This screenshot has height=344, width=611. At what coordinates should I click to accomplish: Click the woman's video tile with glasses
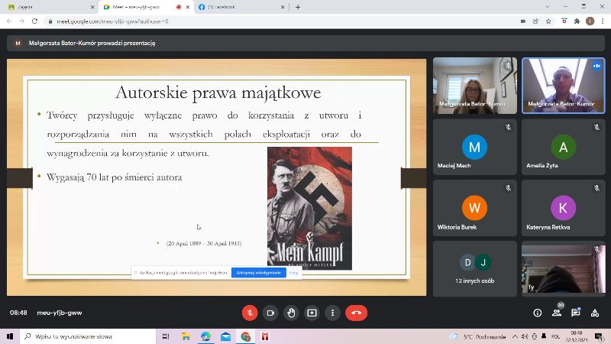pyautogui.click(x=474, y=86)
